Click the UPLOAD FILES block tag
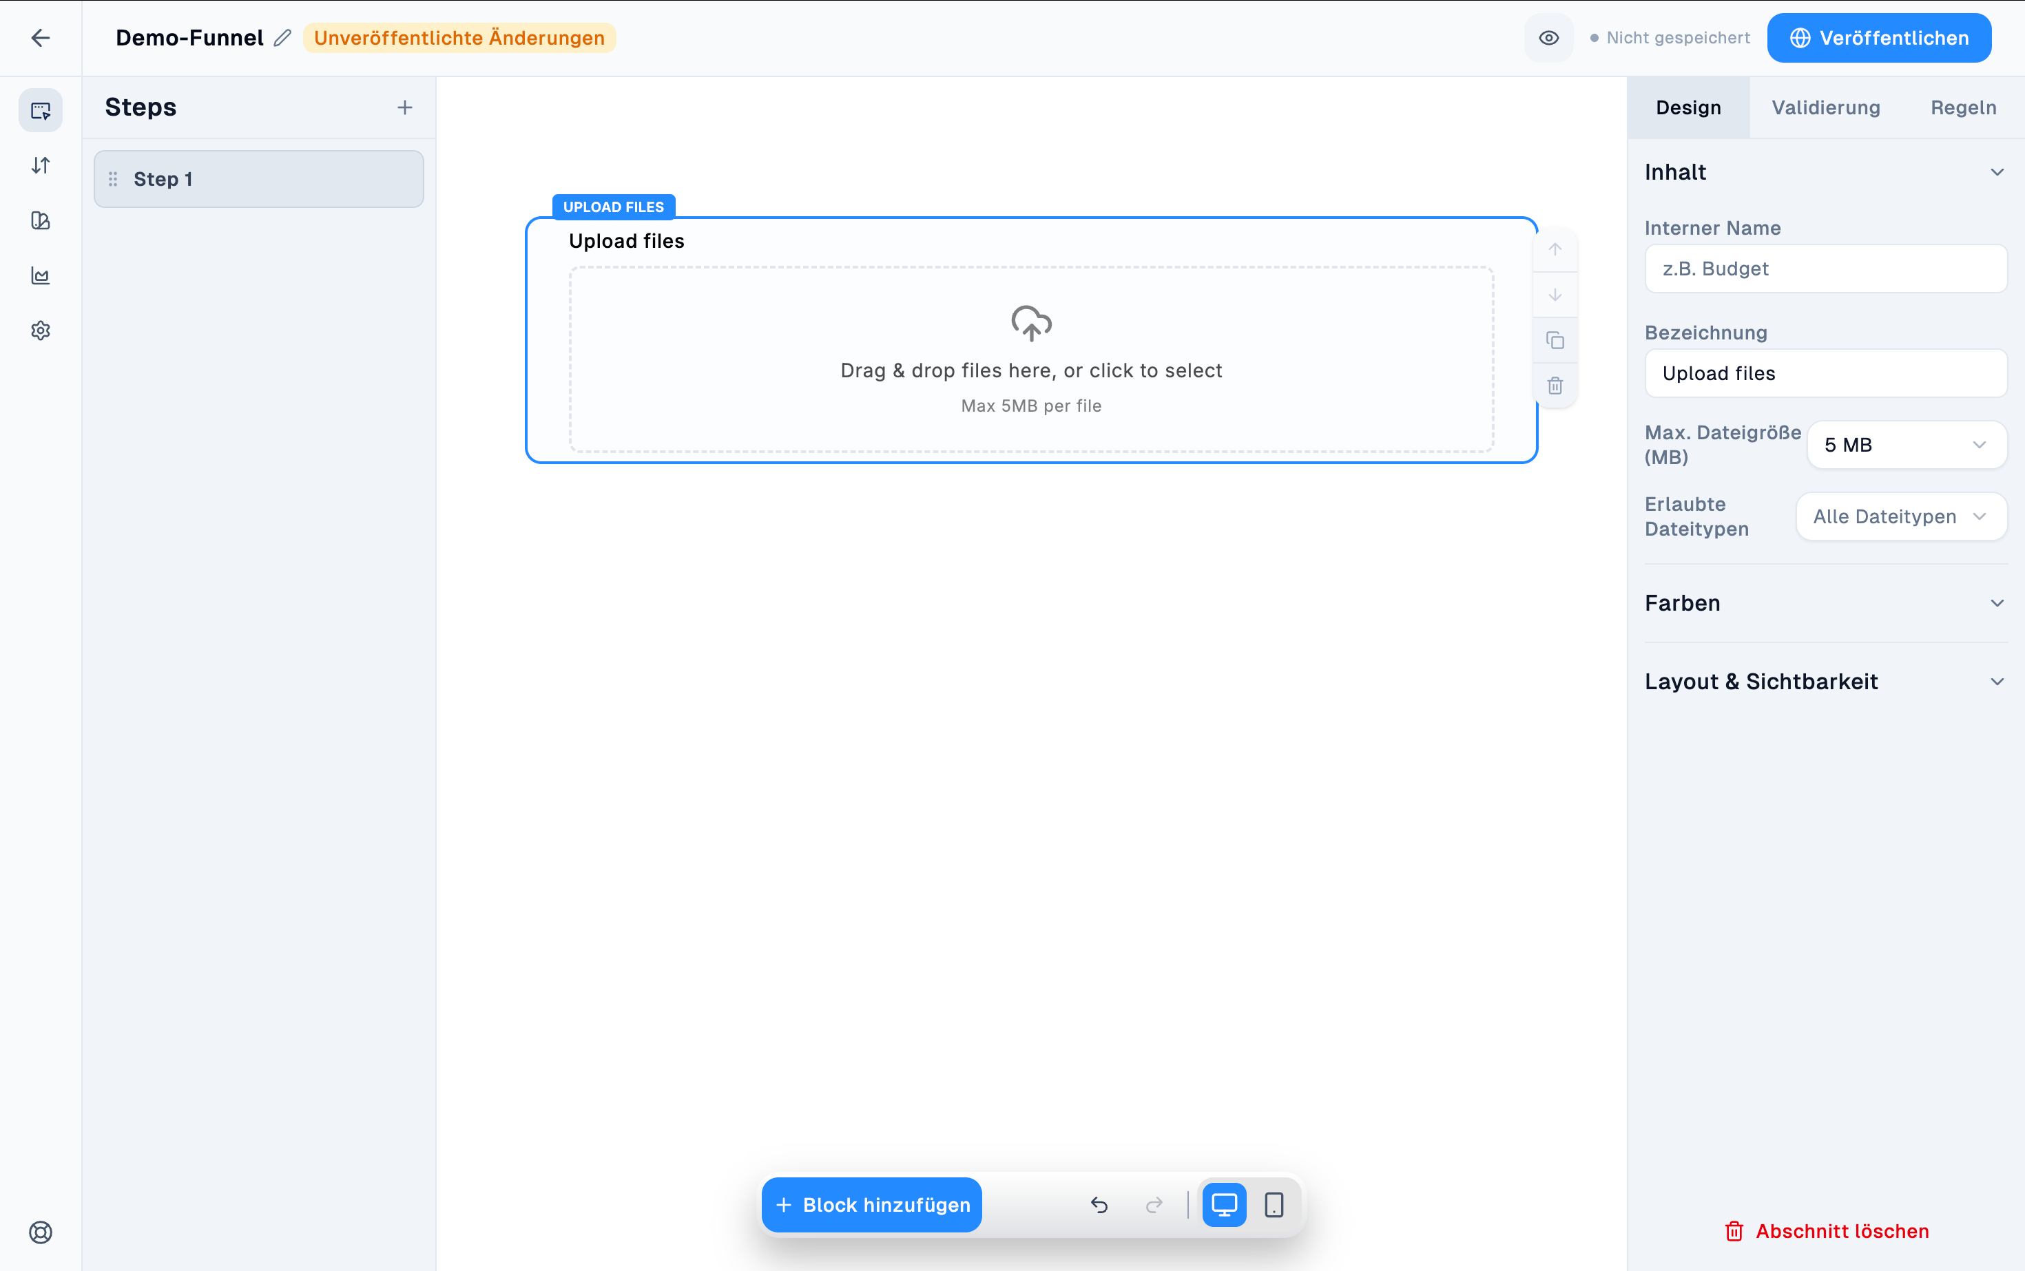 coord(614,207)
